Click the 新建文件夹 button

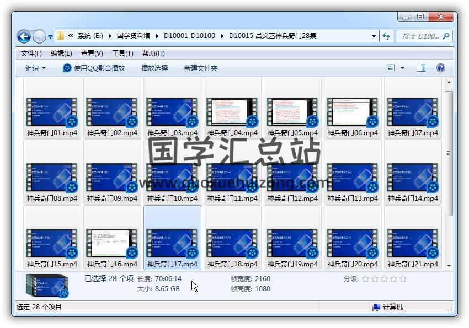click(x=201, y=68)
